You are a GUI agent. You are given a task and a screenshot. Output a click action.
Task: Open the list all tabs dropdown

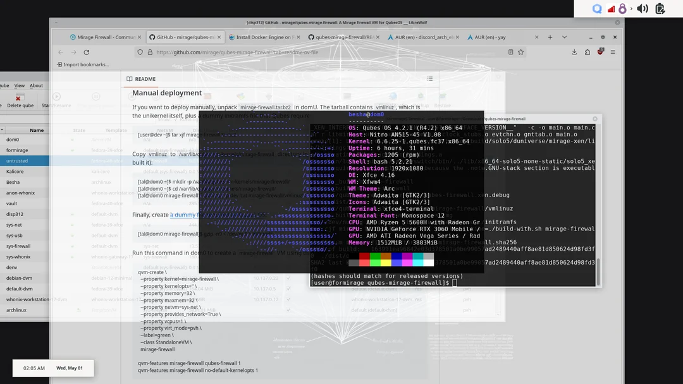tap(564, 37)
